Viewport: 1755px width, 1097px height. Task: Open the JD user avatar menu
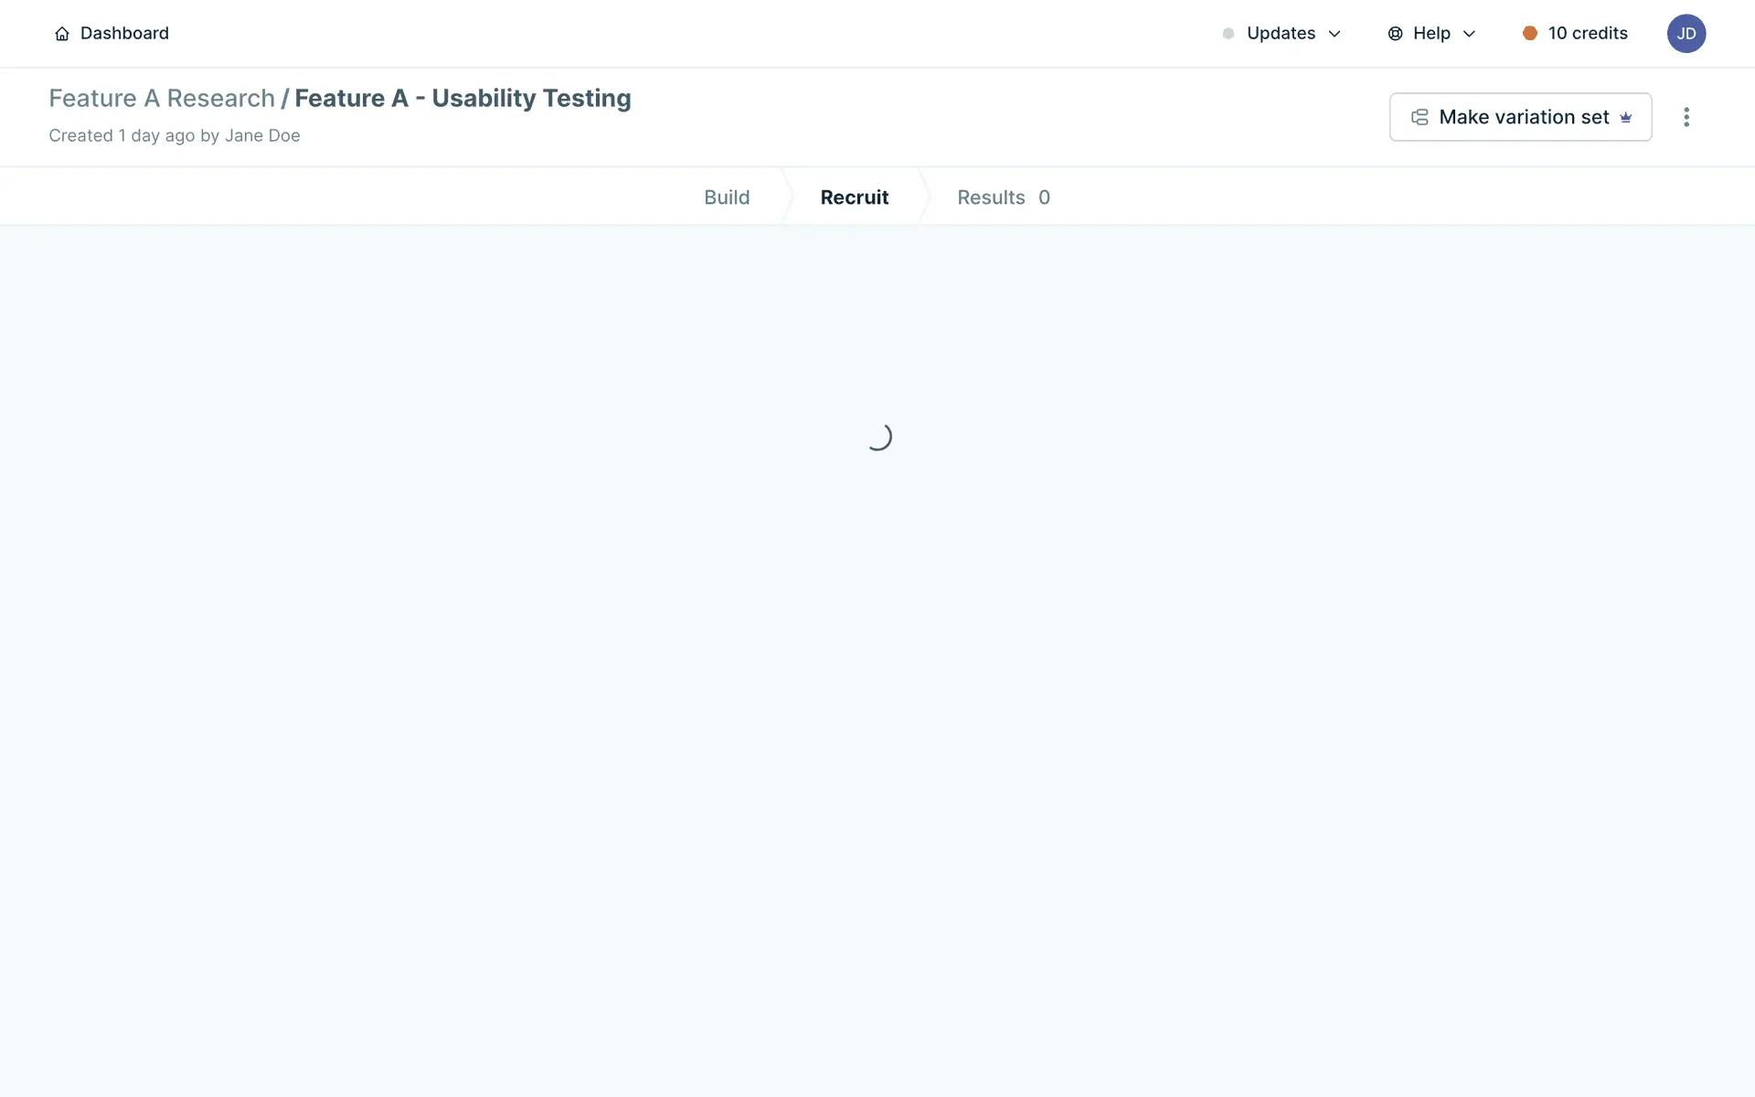tap(1686, 34)
